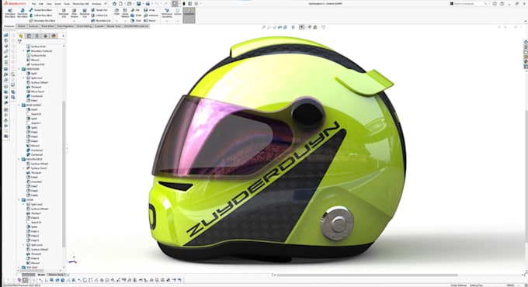
Task: Choose the Swept Cut tool
Action: point(99,10)
